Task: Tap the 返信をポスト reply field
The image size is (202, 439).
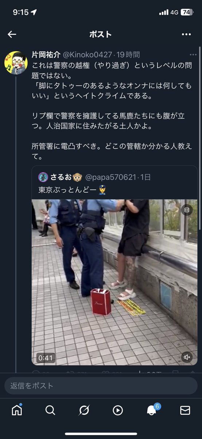Action: point(101,386)
